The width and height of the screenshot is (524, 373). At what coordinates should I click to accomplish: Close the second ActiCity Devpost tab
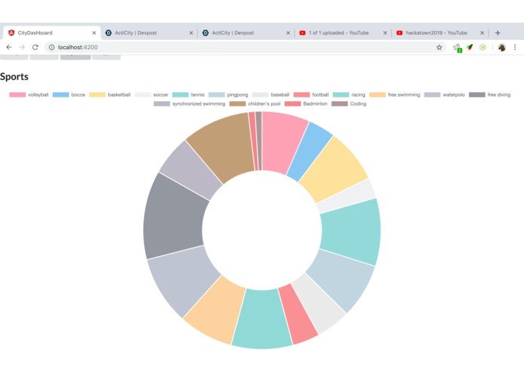coord(288,32)
